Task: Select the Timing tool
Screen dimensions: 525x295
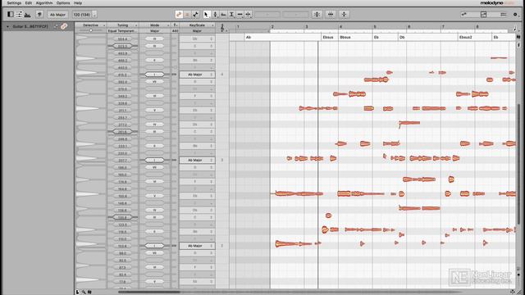Action: click(240, 15)
